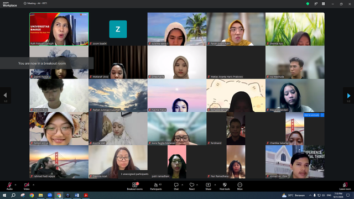Open the React emoji menu

tap(192, 186)
